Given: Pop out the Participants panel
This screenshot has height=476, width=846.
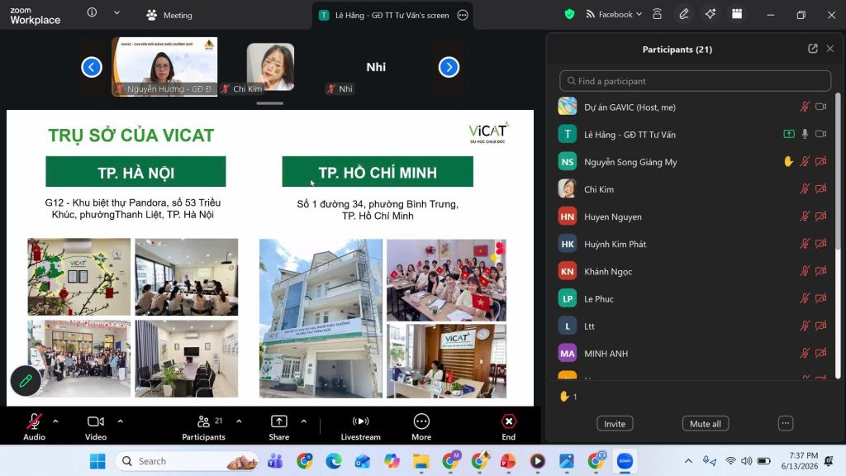Looking at the screenshot, I should click(x=813, y=49).
